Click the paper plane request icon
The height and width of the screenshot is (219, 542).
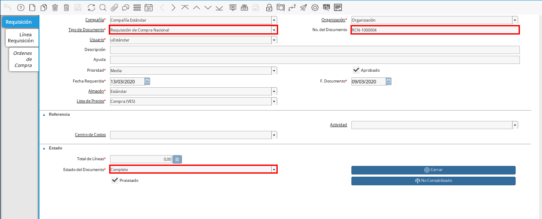point(304,7)
